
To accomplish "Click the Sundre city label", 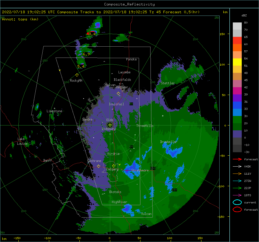I will [87, 119].
